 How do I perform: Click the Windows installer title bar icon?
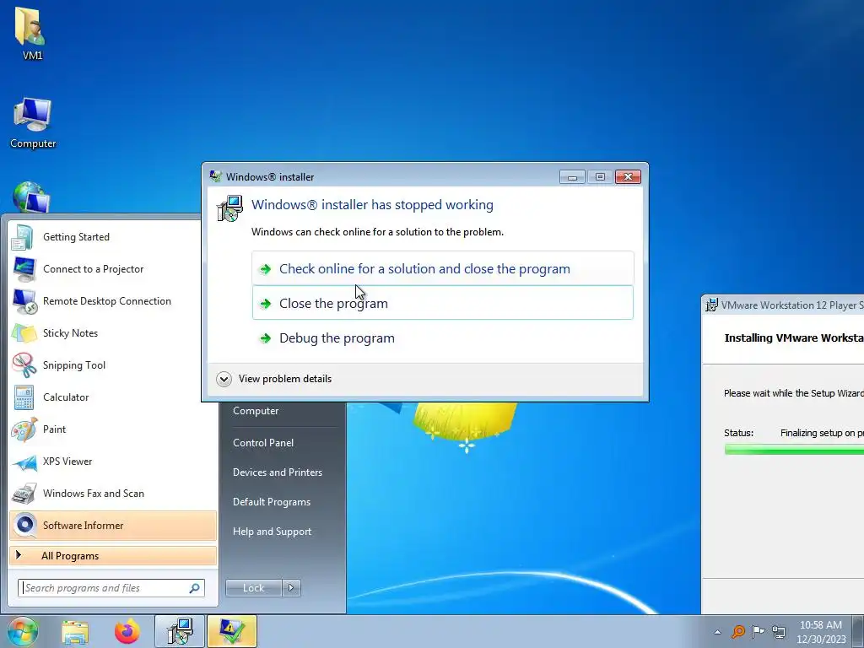[216, 176]
